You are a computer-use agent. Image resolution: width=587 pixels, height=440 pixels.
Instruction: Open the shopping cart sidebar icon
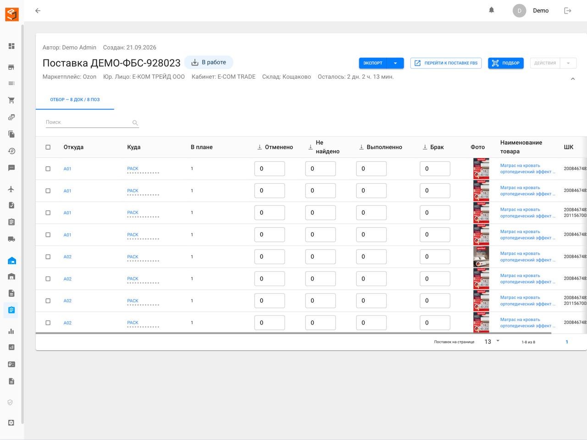(11, 100)
